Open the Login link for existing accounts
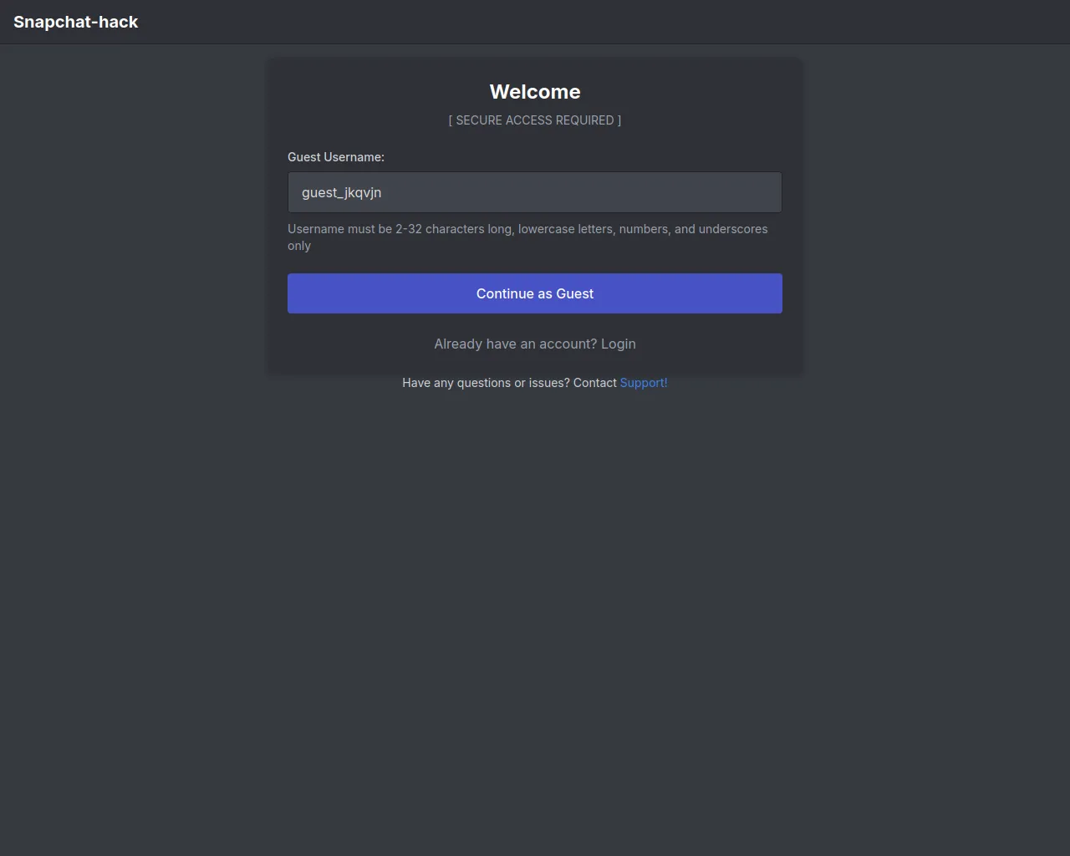Image resolution: width=1070 pixels, height=856 pixels. coord(618,344)
